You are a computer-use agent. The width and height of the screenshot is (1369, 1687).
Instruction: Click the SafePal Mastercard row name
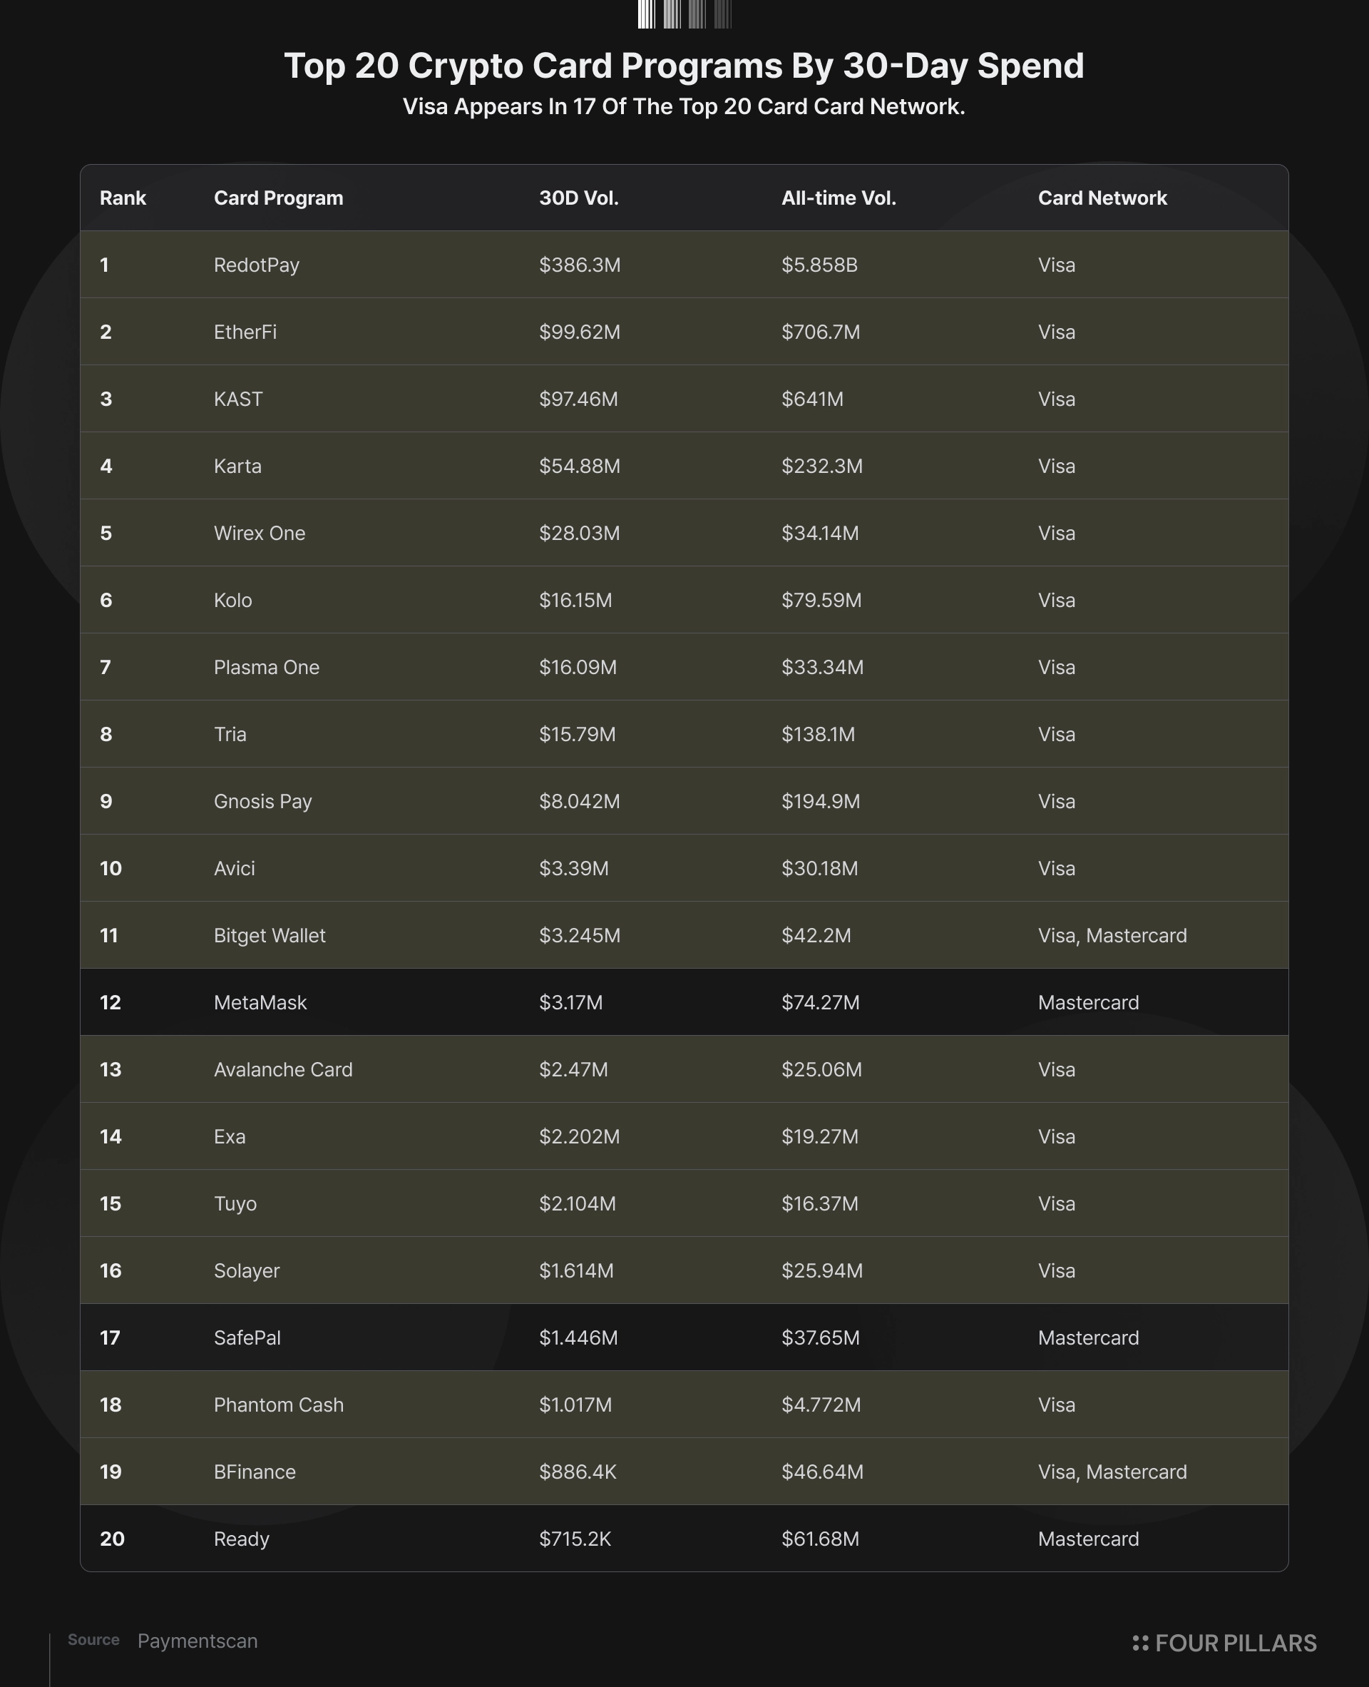tap(247, 1338)
